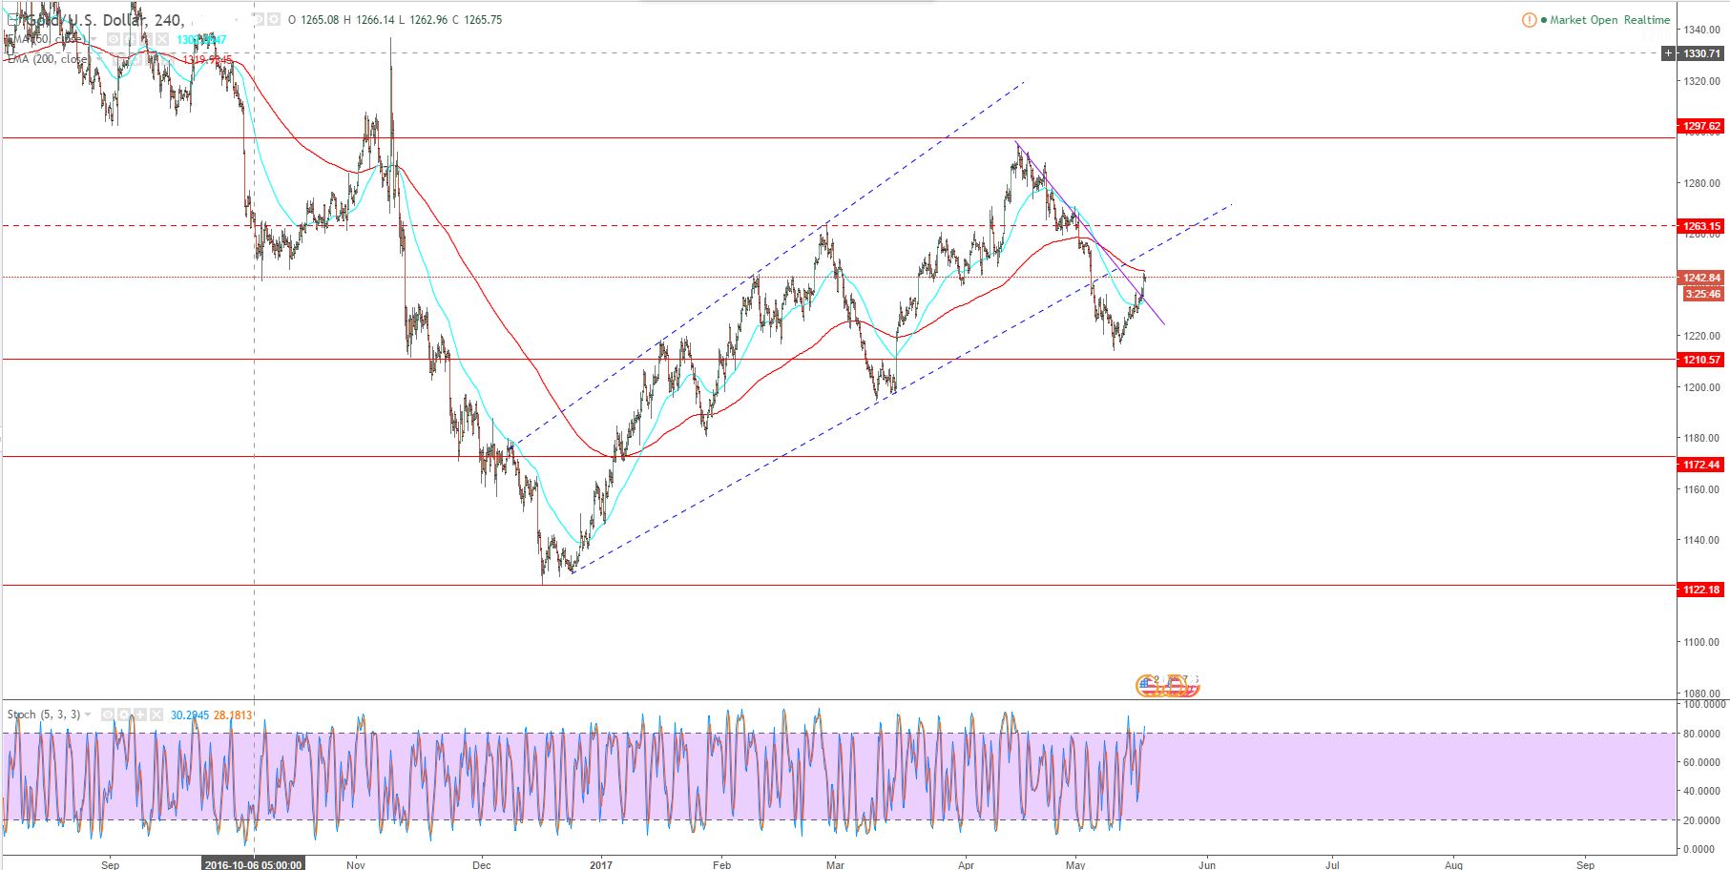Click the Stoch (5, 3, 3) legend label
This screenshot has width=1730, height=870.
point(44,715)
